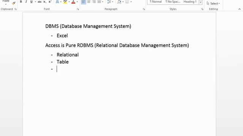Align text left
This screenshot has height=136, width=243.
[84, 2]
